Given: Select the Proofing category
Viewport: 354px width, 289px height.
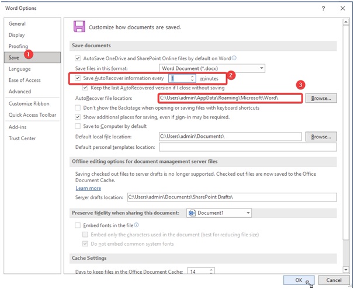Looking at the screenshot, I should click(18, 46).
